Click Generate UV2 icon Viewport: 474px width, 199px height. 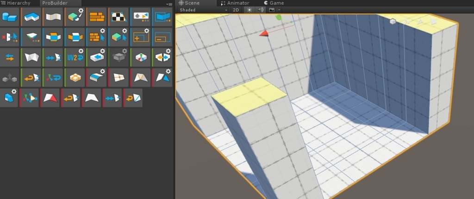(75, 58)
